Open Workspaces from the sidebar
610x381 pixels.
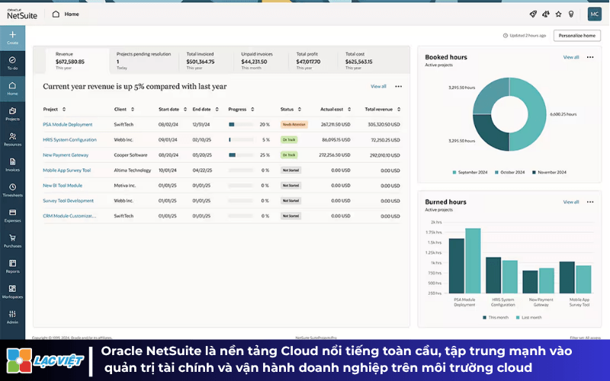pyautogui.click(x=12, y=292)
